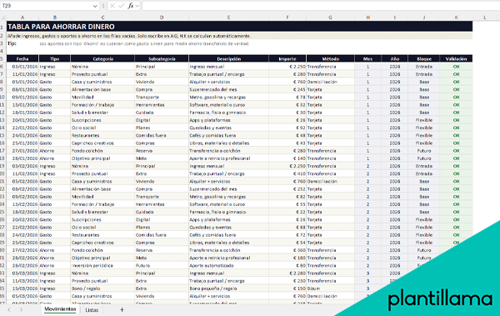Click the Método header cell
The image size is (500, 316).
tap(330, 58)
